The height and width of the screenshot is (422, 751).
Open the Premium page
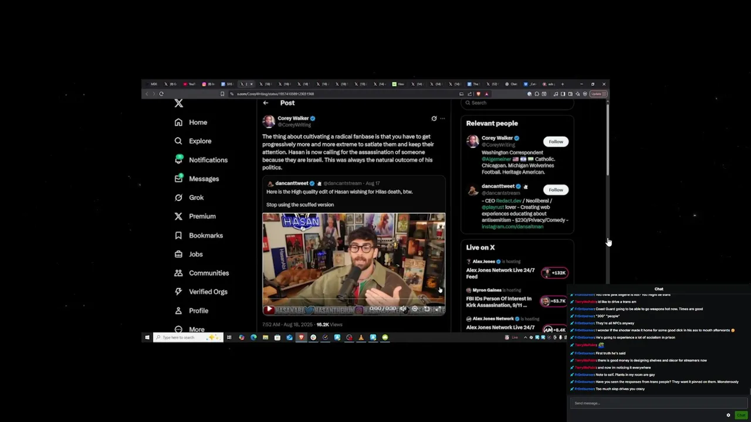click(x=195, y=216)
